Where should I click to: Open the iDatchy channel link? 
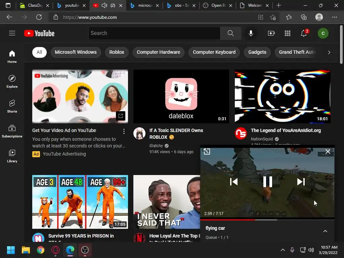pos(156,146)
